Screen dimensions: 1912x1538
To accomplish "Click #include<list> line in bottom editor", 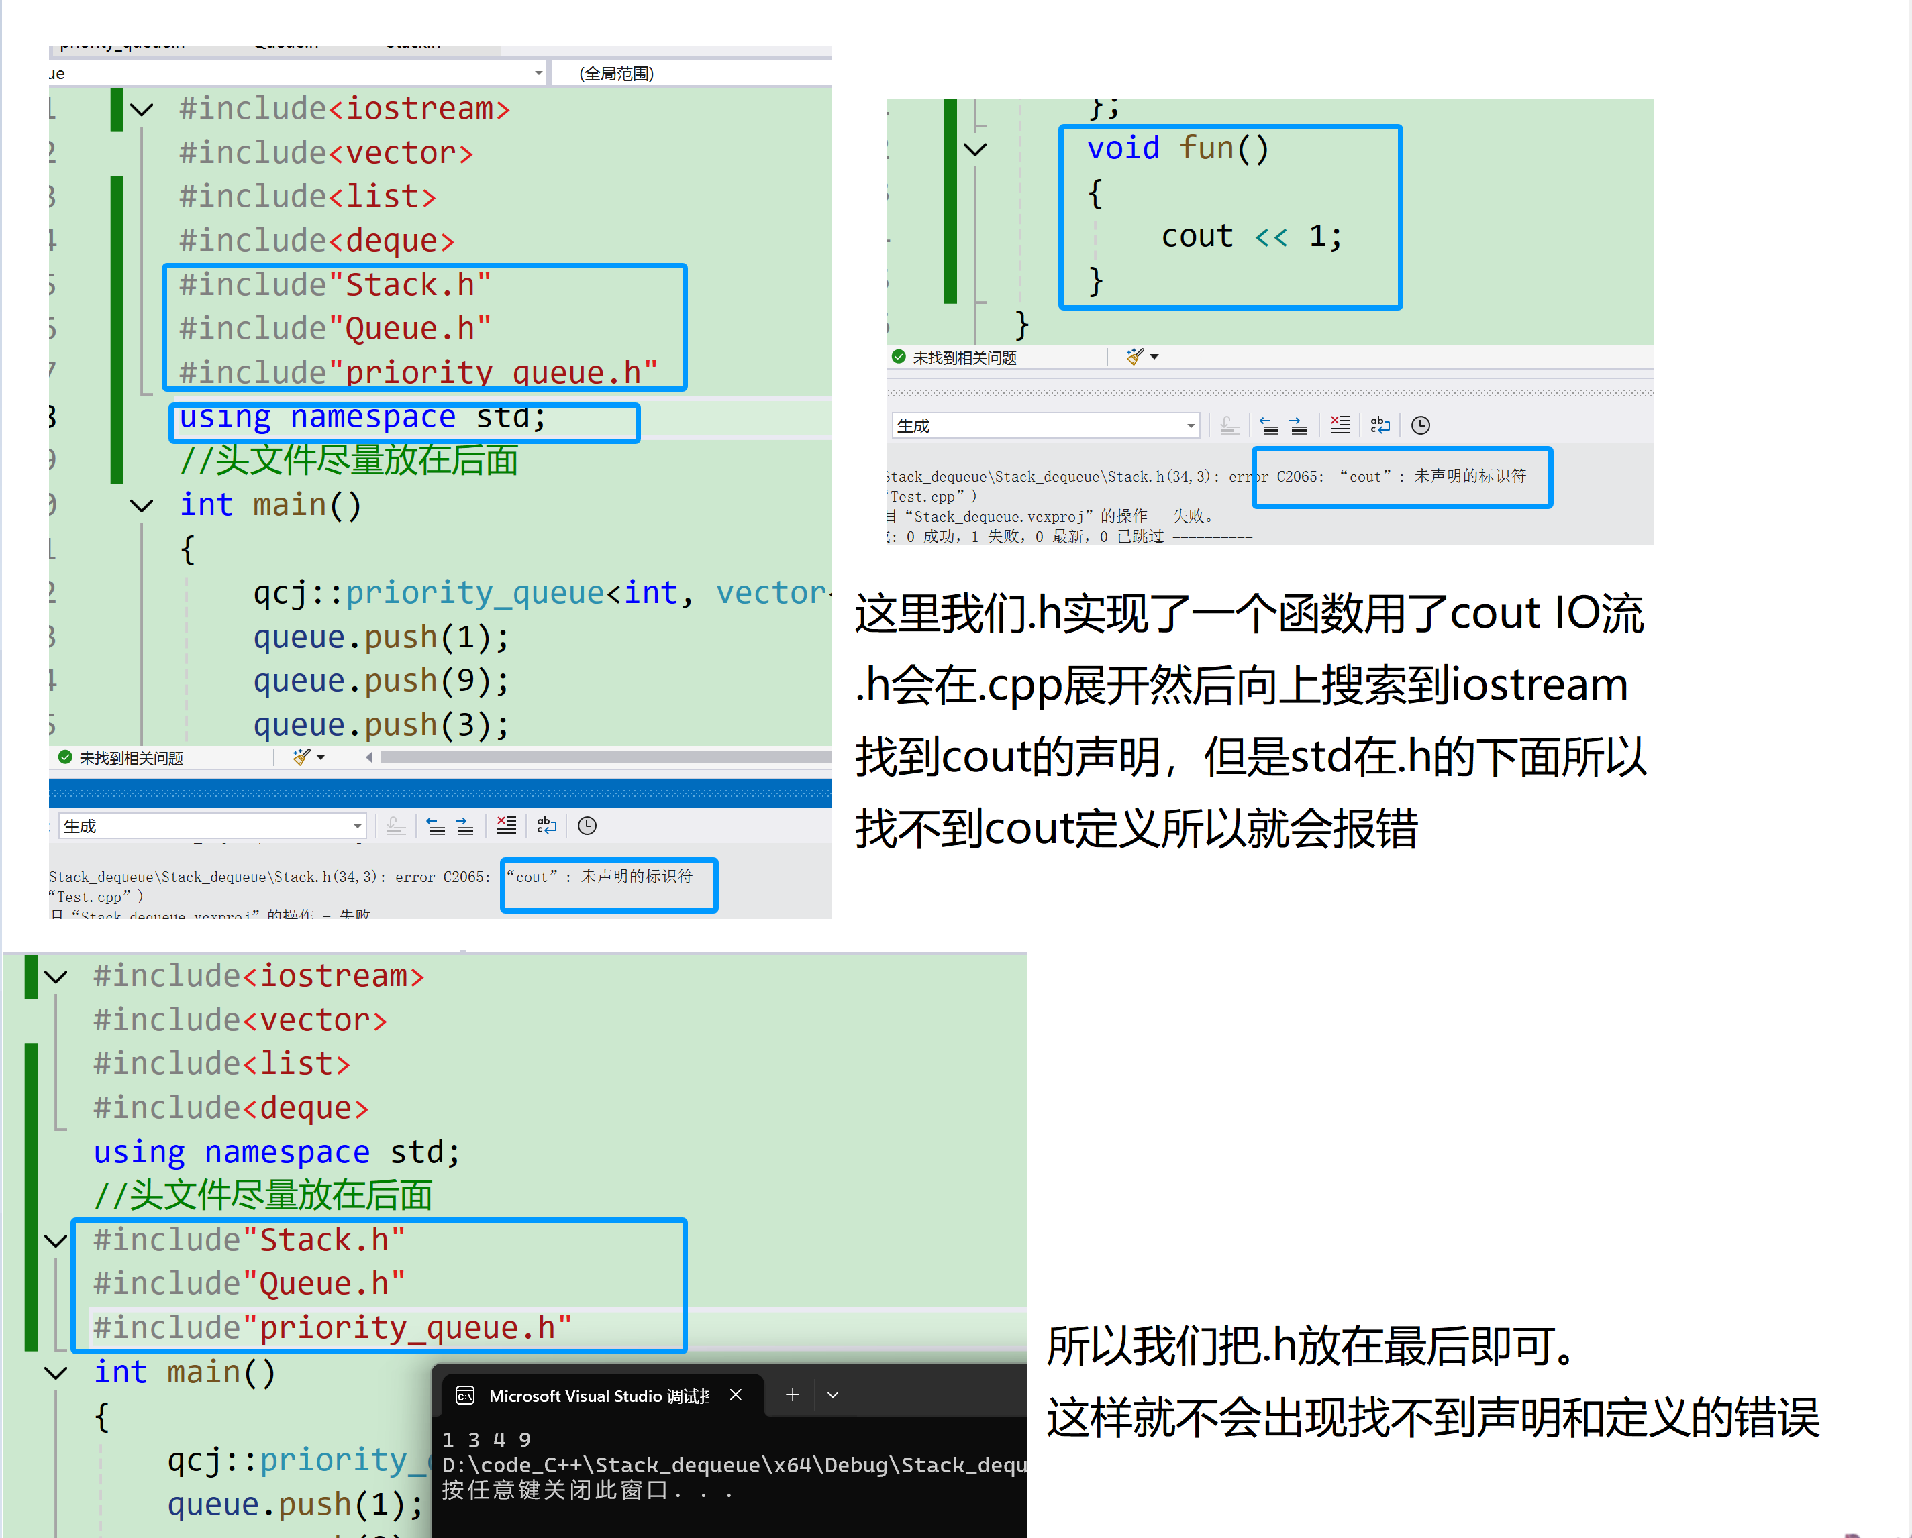I will (x=221, y=1064).
